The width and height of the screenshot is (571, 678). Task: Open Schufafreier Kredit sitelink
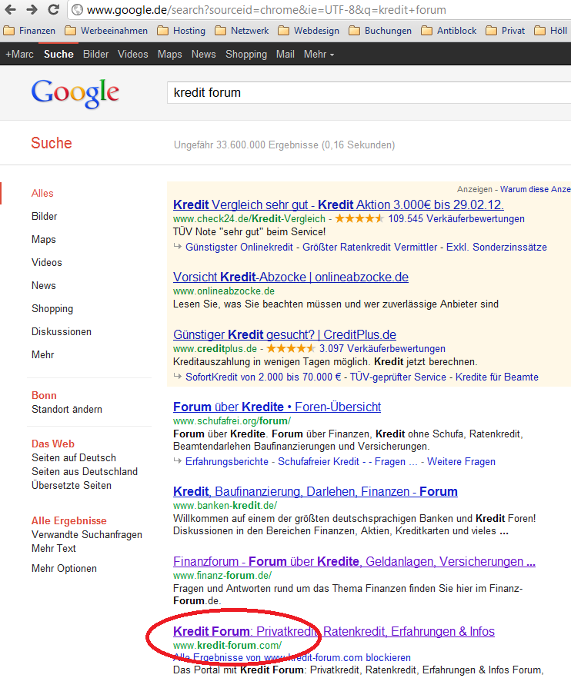(319, 462)
